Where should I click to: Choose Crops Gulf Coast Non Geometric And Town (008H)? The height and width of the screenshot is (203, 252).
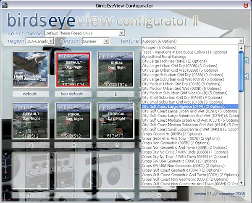click(x=190, y=184)
